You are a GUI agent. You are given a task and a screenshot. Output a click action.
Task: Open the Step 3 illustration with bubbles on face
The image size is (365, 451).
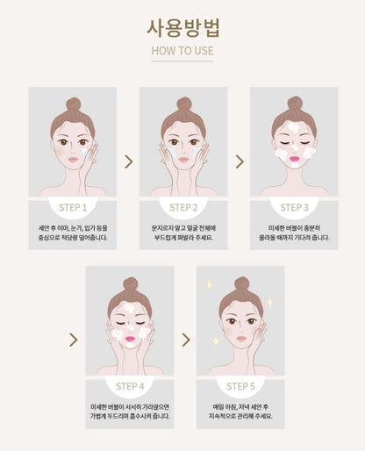tap(294, 142)
